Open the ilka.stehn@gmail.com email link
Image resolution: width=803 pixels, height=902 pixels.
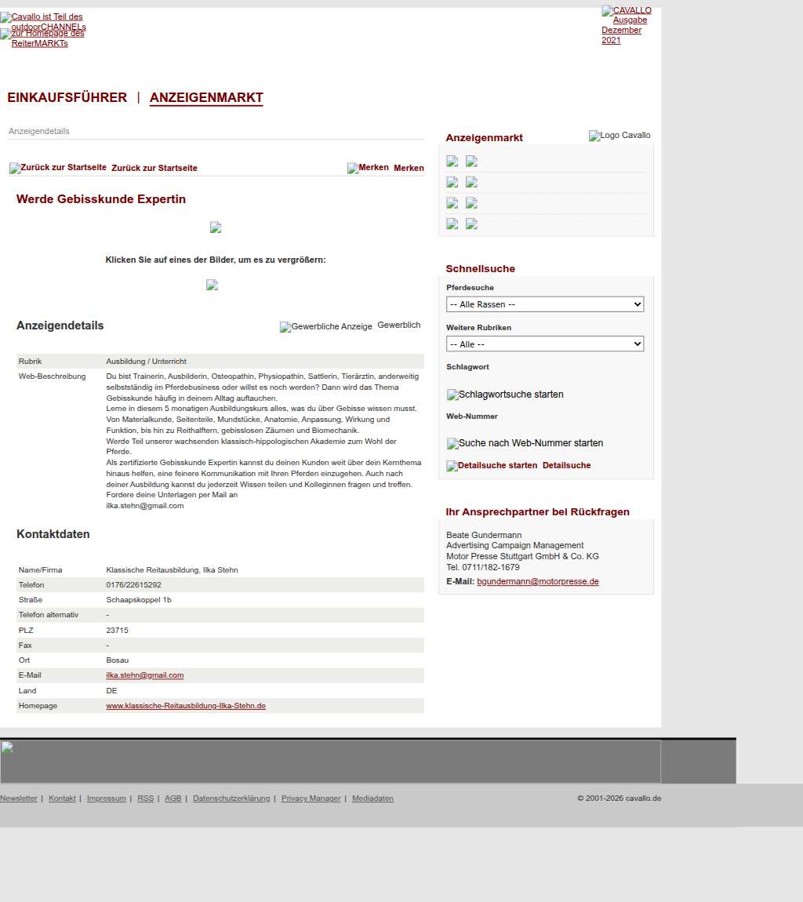click(x=145, y=675)
